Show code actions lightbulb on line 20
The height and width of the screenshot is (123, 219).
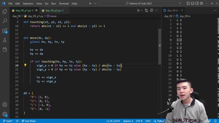(x=25, y=65)
